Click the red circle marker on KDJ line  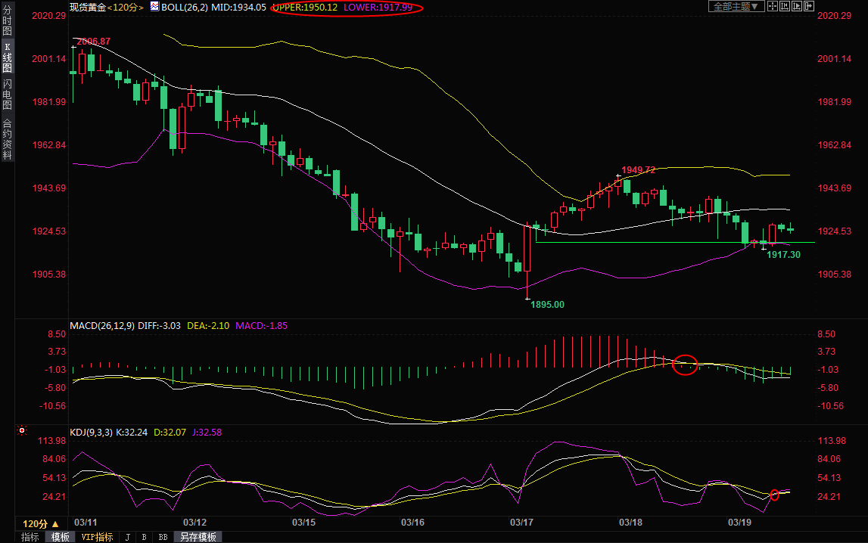[x=774, y=495]
